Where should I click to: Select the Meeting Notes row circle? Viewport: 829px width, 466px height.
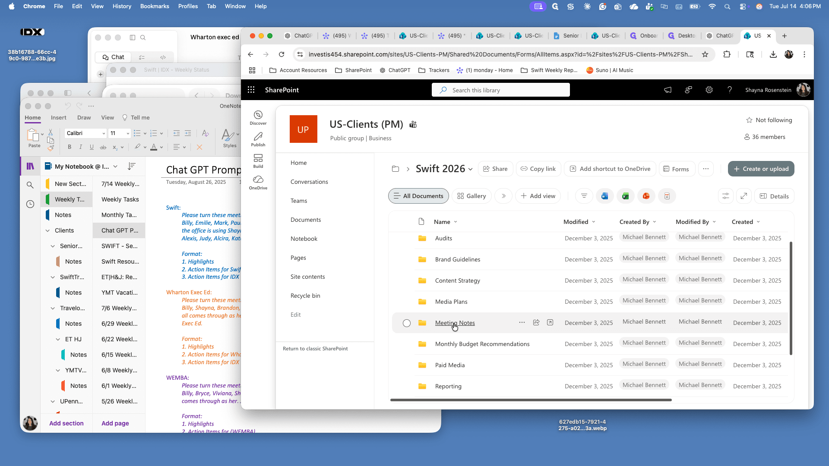406,323
